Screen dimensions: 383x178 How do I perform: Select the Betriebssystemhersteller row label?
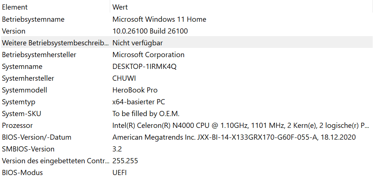click(39, 55)
